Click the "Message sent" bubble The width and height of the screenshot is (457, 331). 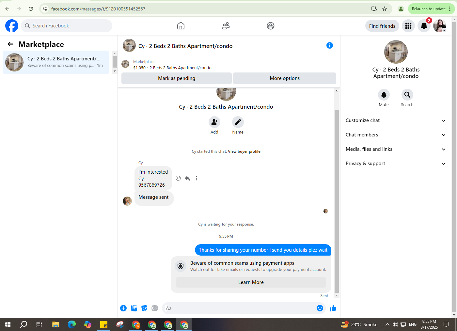click(154, 198)
